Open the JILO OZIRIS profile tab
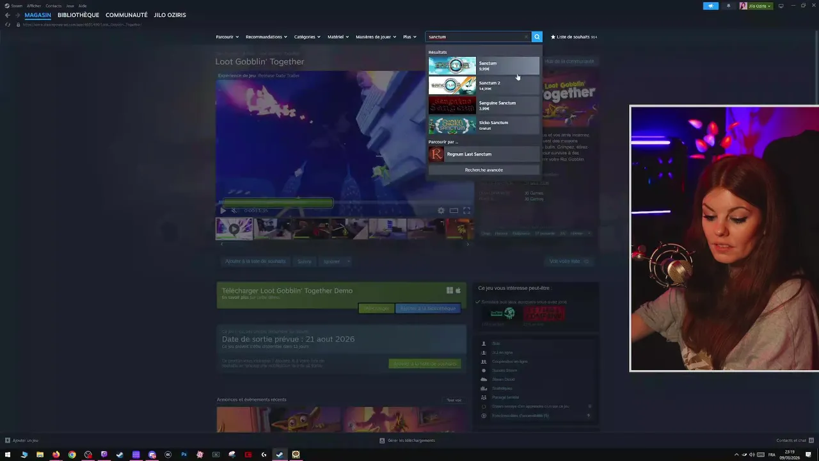Image resolution: width=819 pixels, height=461 pixels. [x=170, y=15]
